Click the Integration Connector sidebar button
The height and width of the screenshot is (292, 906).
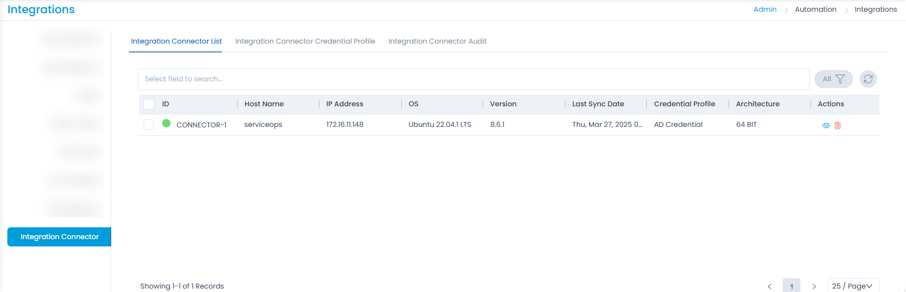point(59,237)
